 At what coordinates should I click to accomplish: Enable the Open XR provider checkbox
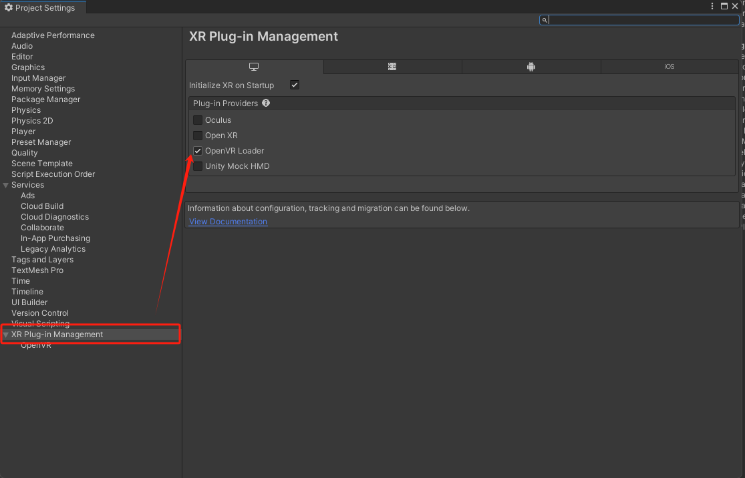(x=198, y=136)
